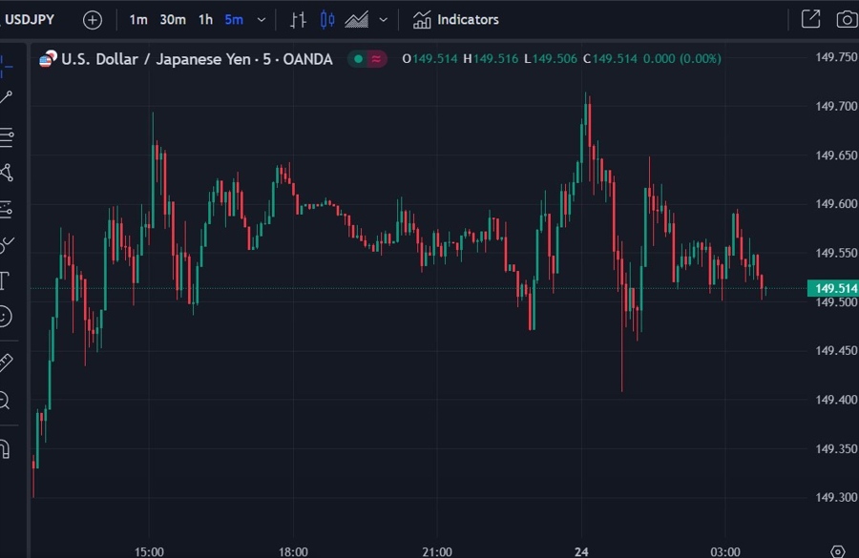
Task: Click the 149.400 price axis label
Action: [836, 400]
